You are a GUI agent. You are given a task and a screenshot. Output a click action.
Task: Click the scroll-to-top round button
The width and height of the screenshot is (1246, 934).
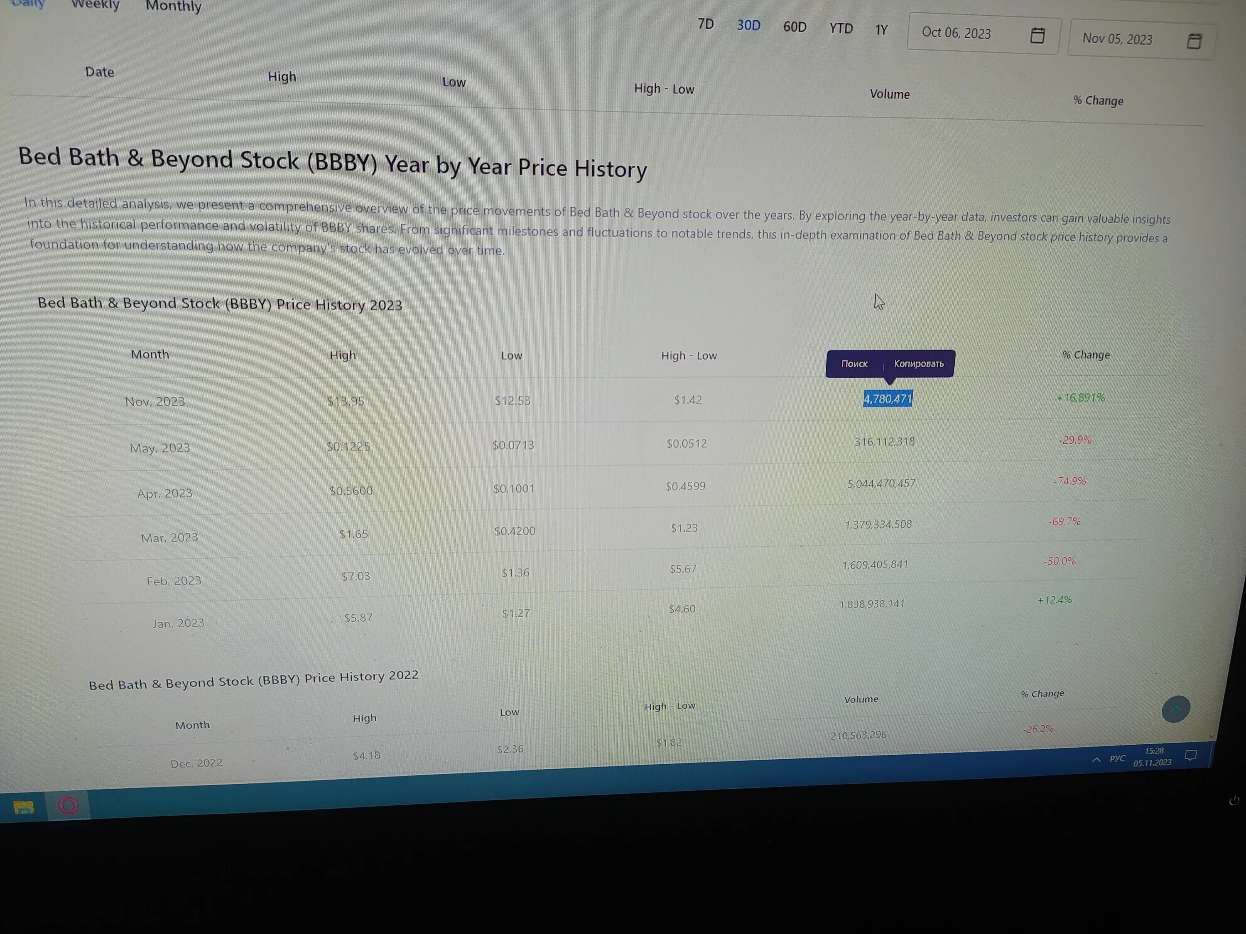[1175, 709]
